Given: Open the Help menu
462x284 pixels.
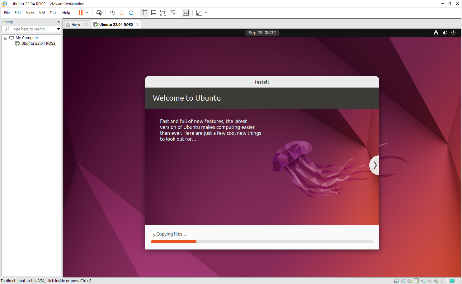Looking at the screenshot, I should pyautogui.click(x=66, y=13).
